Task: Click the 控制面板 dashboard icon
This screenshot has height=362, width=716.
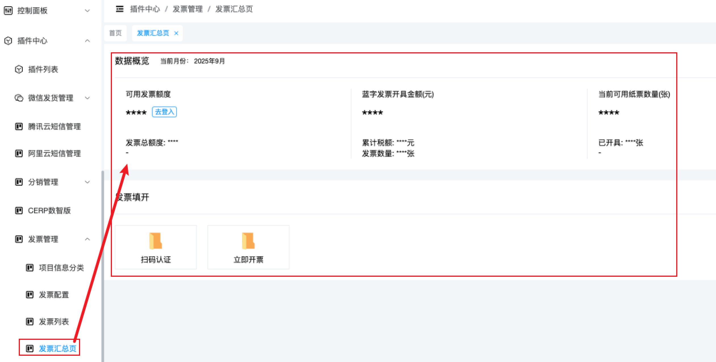Action: (8, 11)
